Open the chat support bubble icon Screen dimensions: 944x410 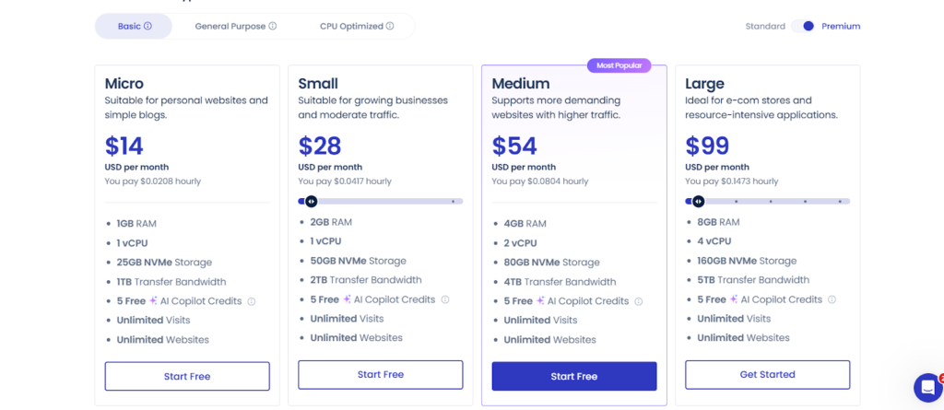926,387
